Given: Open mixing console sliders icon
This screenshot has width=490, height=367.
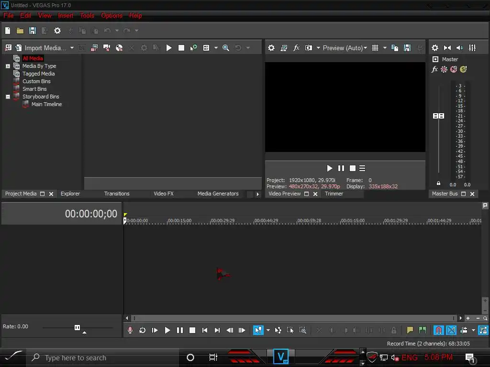Looking at the screenshot, I should click(x=472, y=48).
